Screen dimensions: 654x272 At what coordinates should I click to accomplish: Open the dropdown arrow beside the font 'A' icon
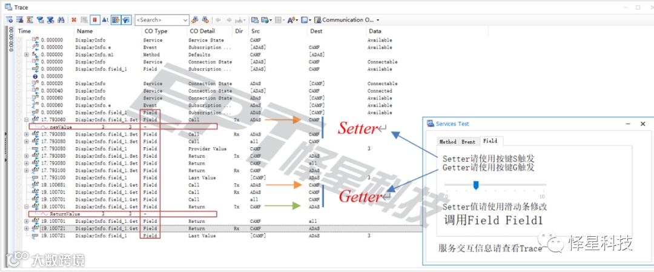[x=297, y=19]
